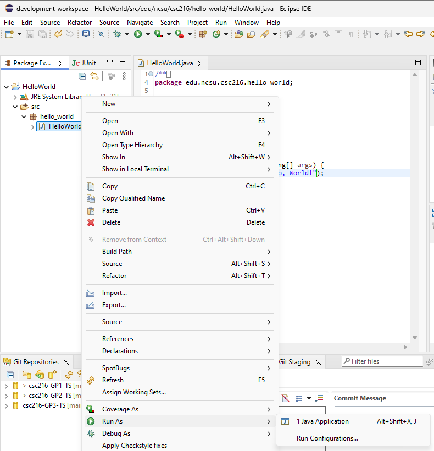
Task: Click Add Existing Git Repository icon
Action: click(x=26, y=375)
